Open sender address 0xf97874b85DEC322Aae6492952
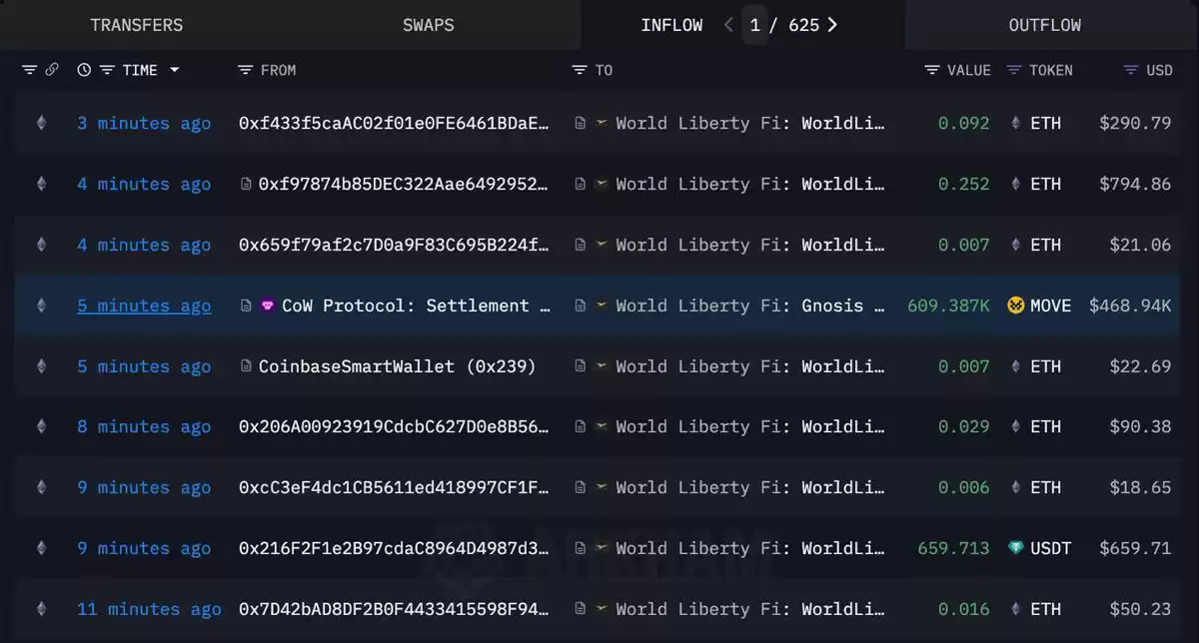The width and height of the screenshot is (1199, 643). (404, 184)
